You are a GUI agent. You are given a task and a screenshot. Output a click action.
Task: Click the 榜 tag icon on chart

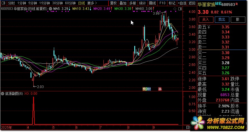click(145, 89)
